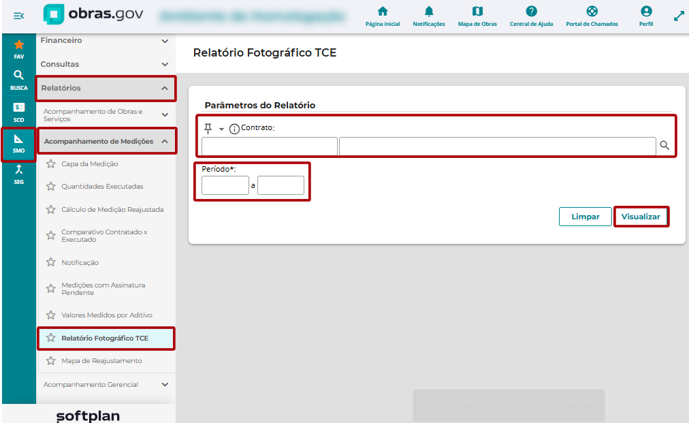This screenshot has width=689, height=423.
Task: Click the Limpar button
Action: [586, 217]
